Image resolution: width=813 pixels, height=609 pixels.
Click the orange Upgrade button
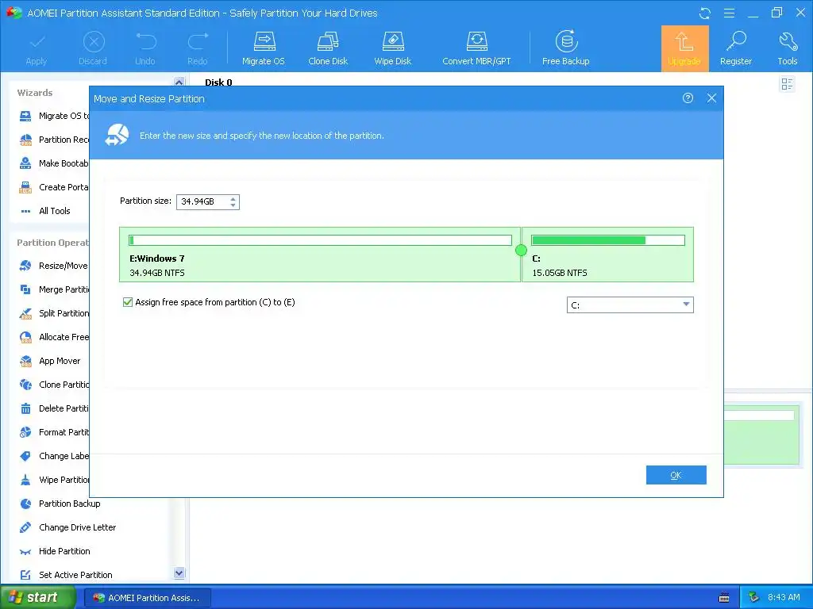684,48
